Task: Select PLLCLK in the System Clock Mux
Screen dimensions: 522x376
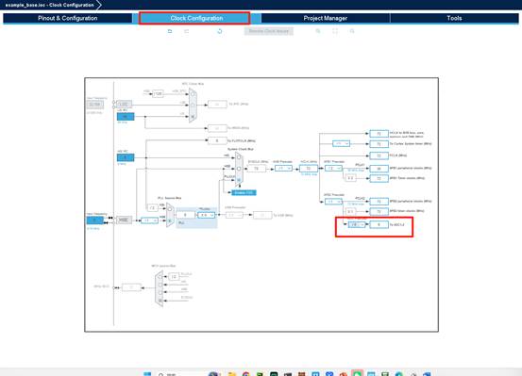Action: 239,180
